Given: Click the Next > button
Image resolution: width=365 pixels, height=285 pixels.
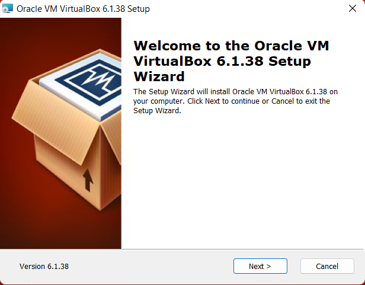Looking at the screenshot, I should click(x=260, y=266).
